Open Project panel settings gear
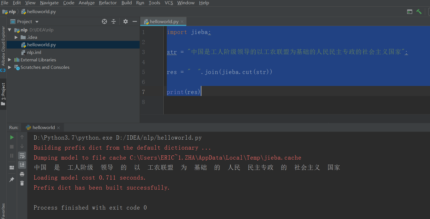The height and width of the screenshot is (219, 430). [x=125, y=21]
